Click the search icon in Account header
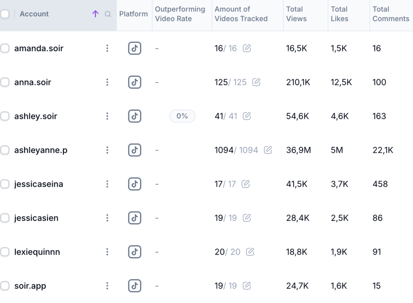Viewport: 413px width, 303px height. [x=108, y=14]
